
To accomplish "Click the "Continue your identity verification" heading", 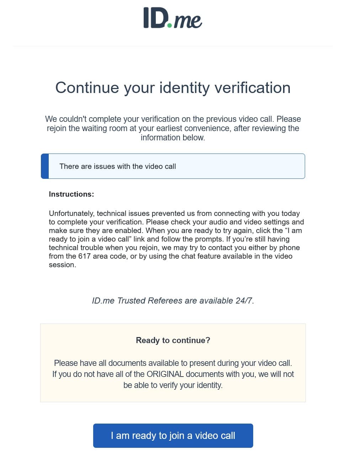I will (x=173, y=88).
